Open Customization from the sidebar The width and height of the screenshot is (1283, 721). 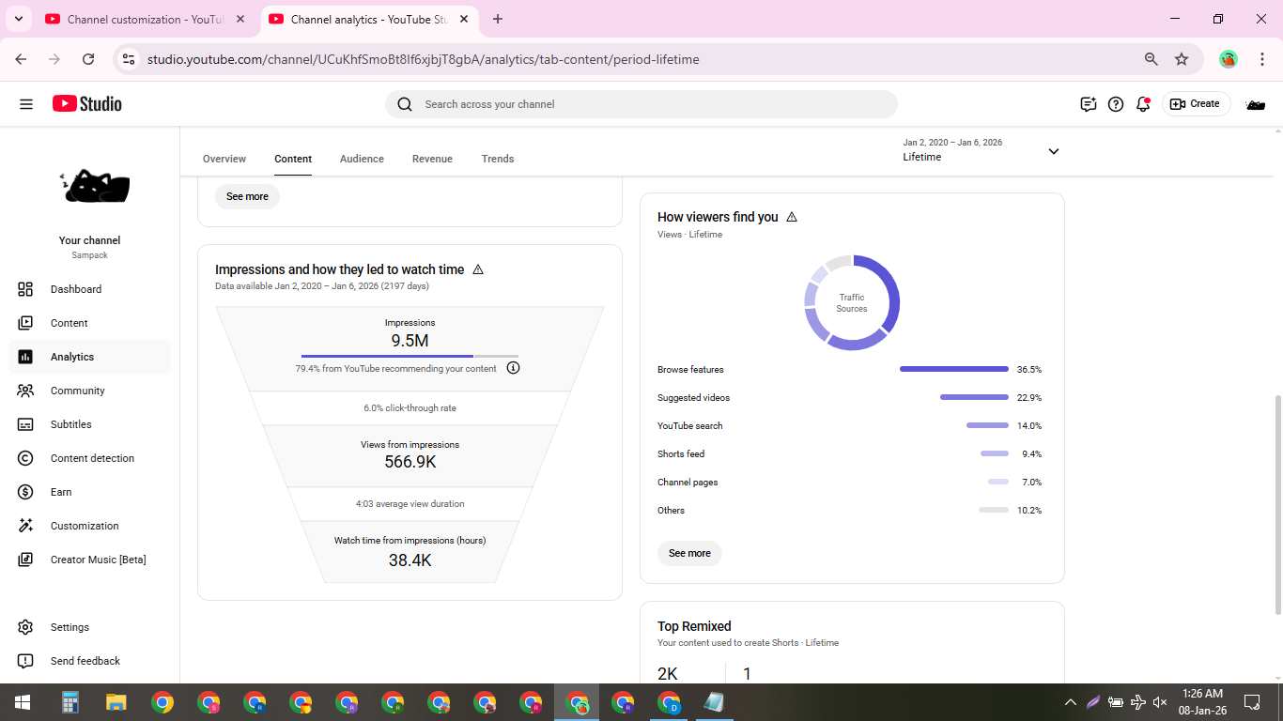point(85,526)
